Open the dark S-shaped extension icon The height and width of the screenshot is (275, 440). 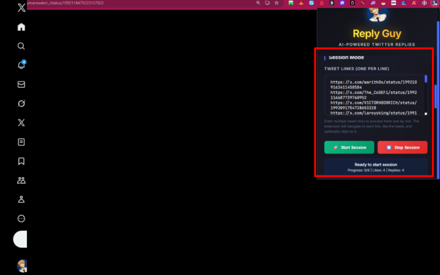point(332,3)
